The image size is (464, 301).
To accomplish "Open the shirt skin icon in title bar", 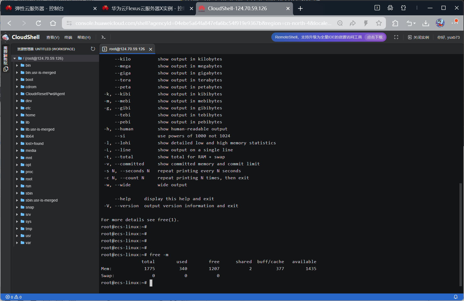I will point(403,8).
